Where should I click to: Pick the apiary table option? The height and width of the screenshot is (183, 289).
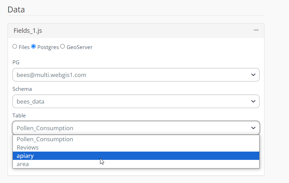click(x=25, y=156)
